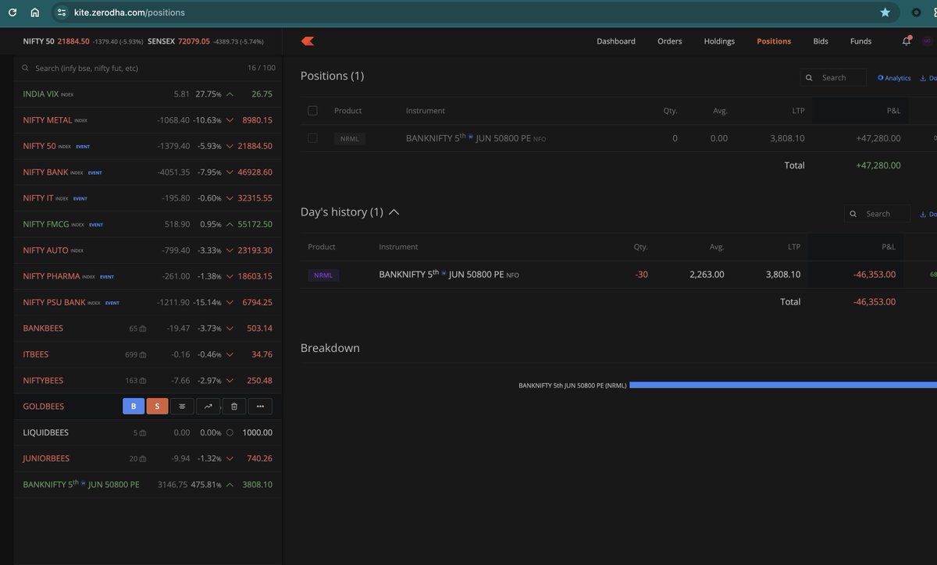Open the notifications bell icon

click(907, 41)
